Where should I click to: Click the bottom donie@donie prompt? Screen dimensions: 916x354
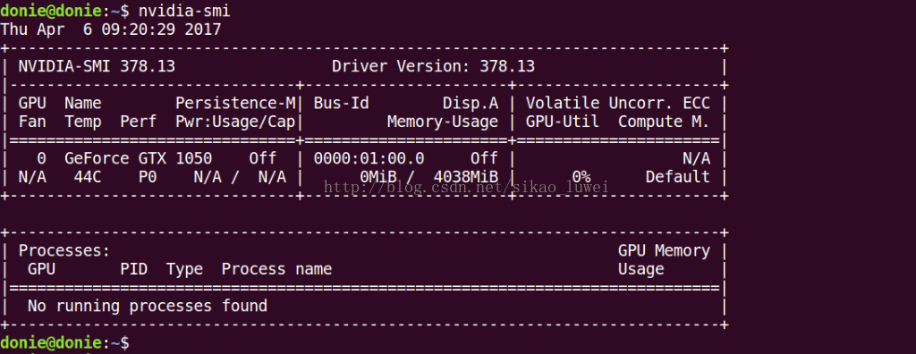point(50,342)
